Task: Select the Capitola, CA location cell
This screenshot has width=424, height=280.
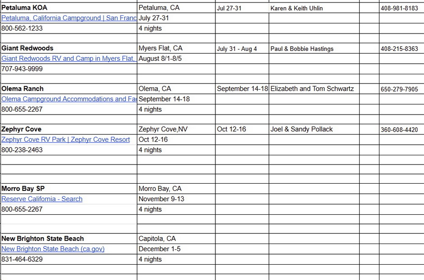Action: (157, 238)
